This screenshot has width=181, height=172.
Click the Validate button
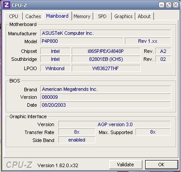126,165
